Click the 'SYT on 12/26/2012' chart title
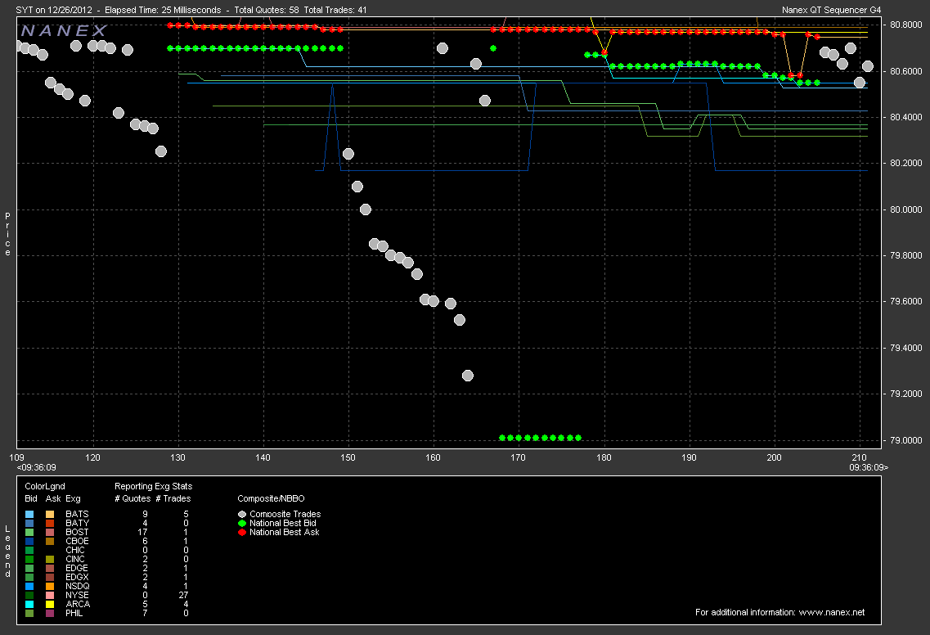Image resolution: width=930 pixels, height=635 pixels. 54,10
